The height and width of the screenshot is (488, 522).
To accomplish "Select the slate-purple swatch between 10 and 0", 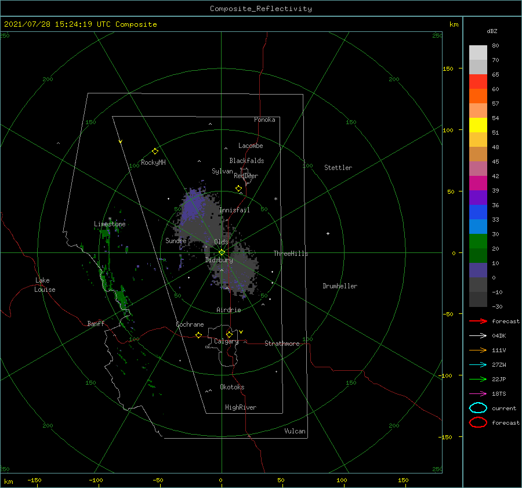I will [478, 270].
